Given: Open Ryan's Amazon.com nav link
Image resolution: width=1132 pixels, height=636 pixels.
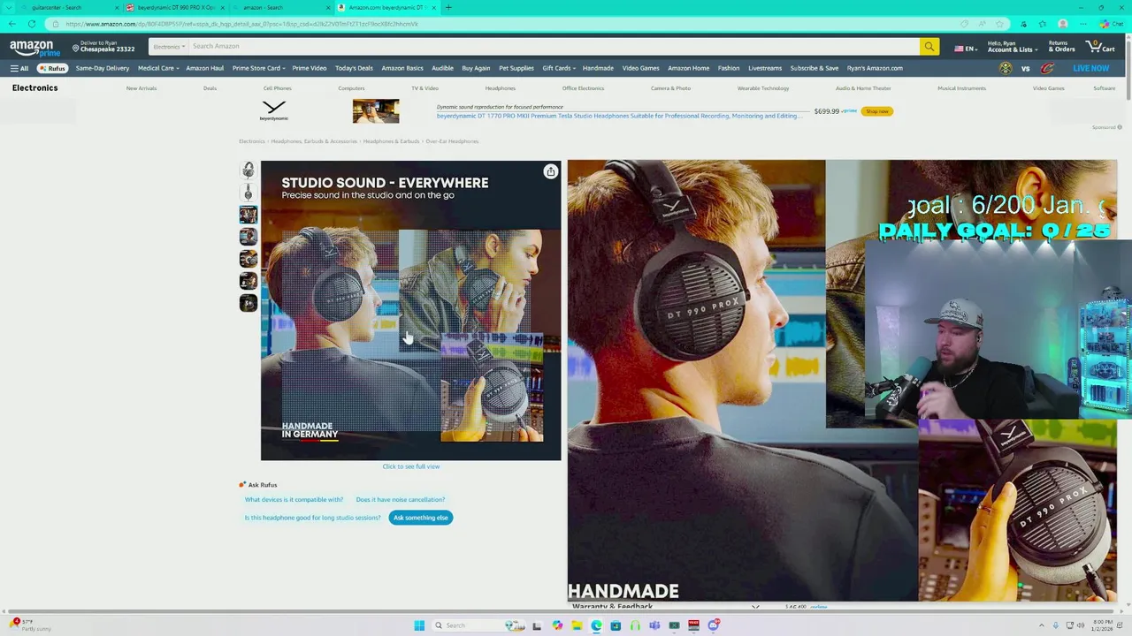Looking at the screenshot, I should click(875, 68).
